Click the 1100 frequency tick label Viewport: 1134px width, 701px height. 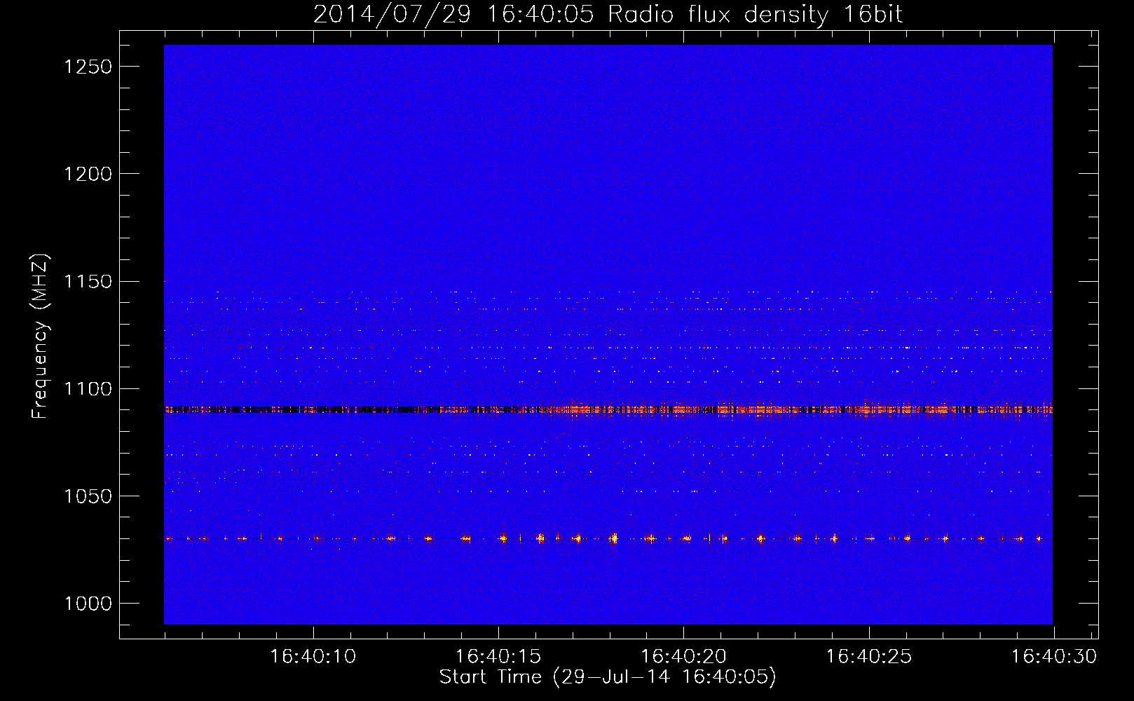88,389
